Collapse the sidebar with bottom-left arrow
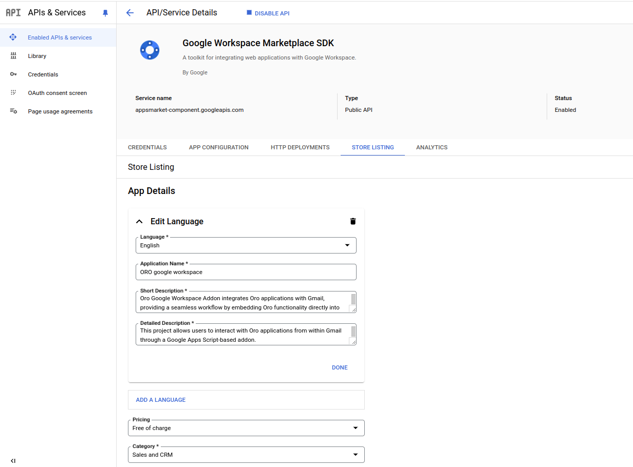633x467 pixels. [13, 461]
